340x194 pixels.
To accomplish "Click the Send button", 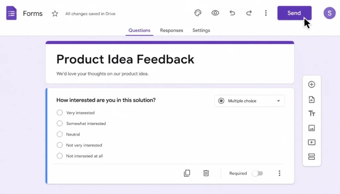I will click(294, 13).
